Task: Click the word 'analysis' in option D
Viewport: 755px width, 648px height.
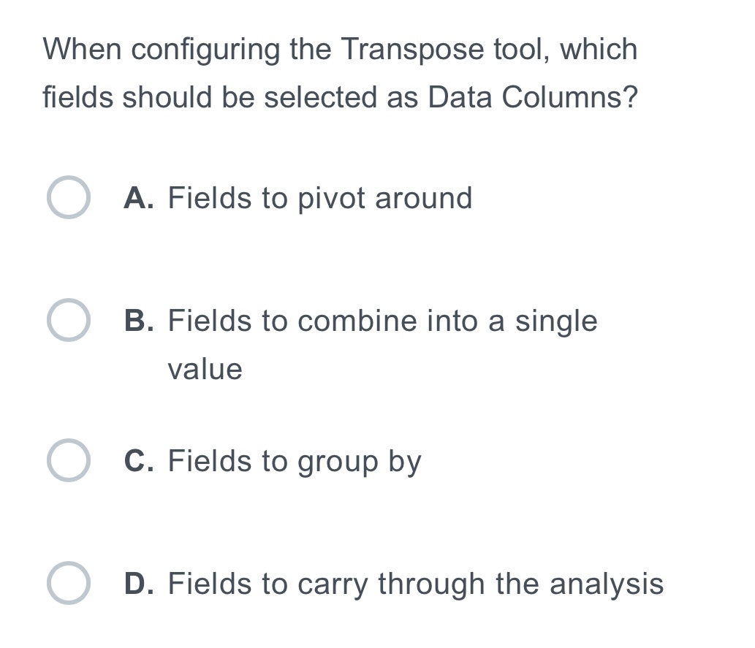Action: [607, 584]
